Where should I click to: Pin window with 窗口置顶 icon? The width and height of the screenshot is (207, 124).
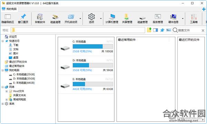(23, 19)
